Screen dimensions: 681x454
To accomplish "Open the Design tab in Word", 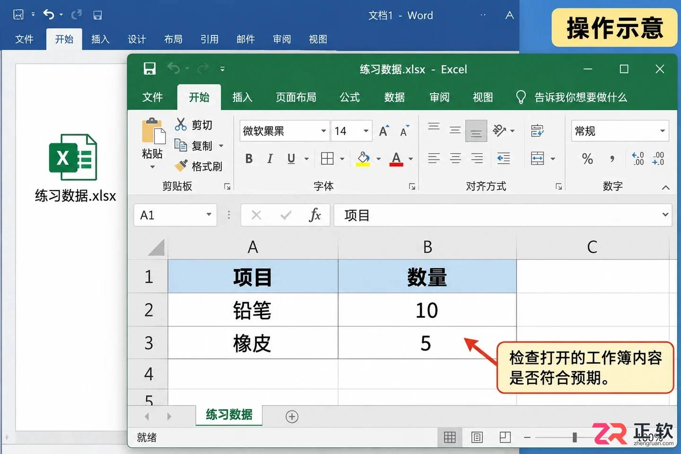I will coord(137,39).
